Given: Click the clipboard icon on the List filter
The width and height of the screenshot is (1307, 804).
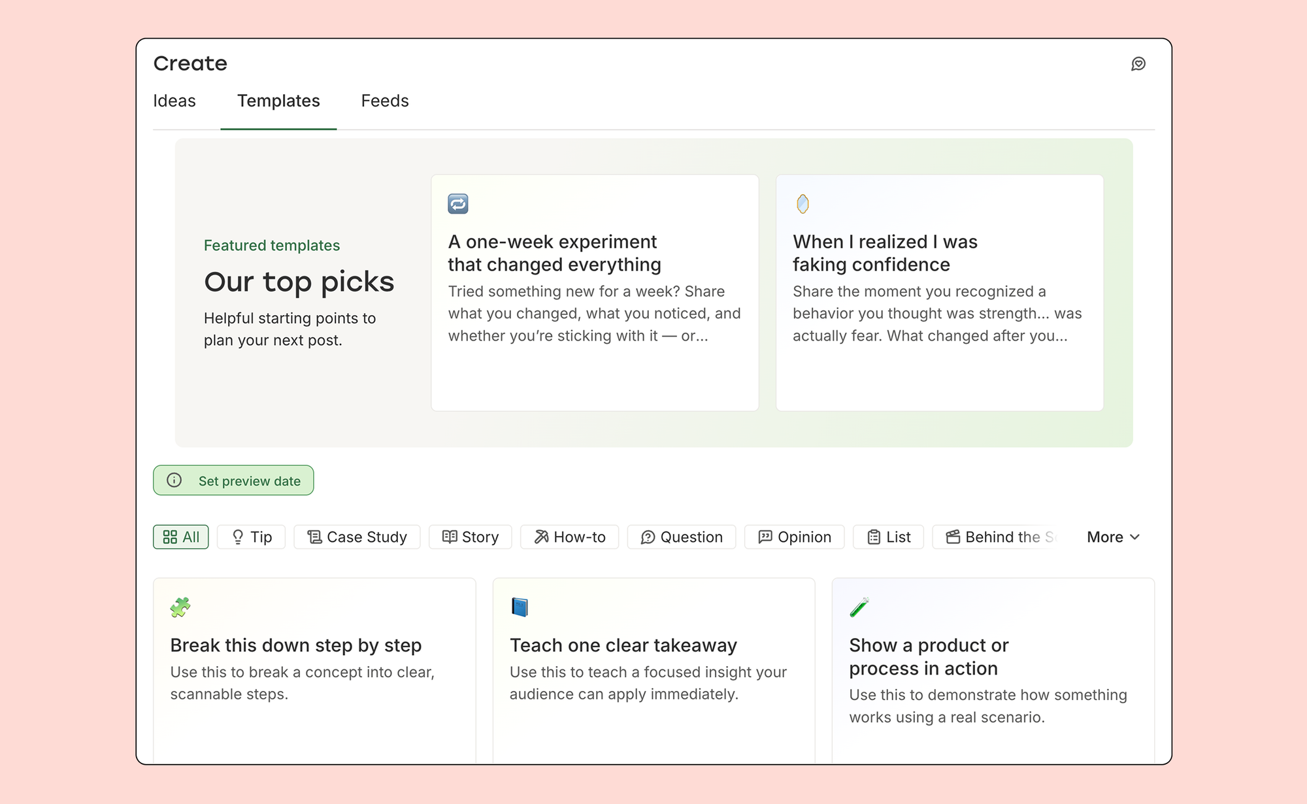Looking at the screenshot, I should (x=874, y=537).
